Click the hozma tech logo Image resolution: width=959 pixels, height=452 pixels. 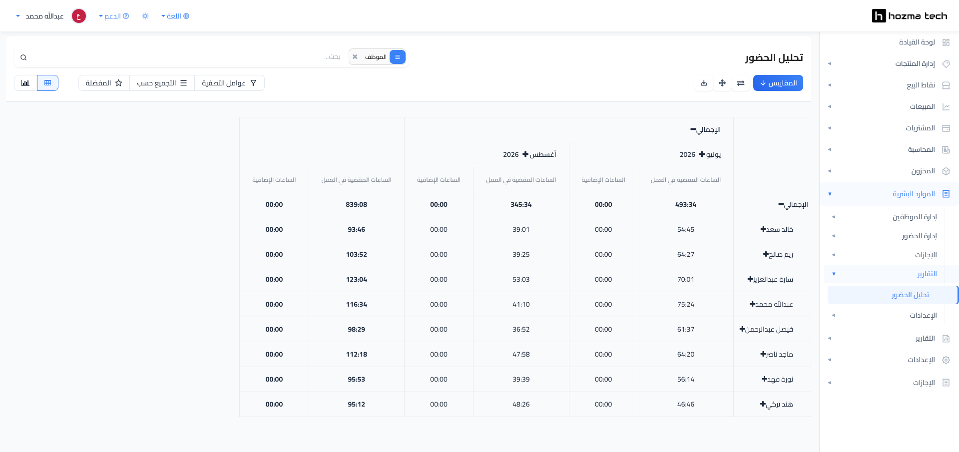coord(910,16)
